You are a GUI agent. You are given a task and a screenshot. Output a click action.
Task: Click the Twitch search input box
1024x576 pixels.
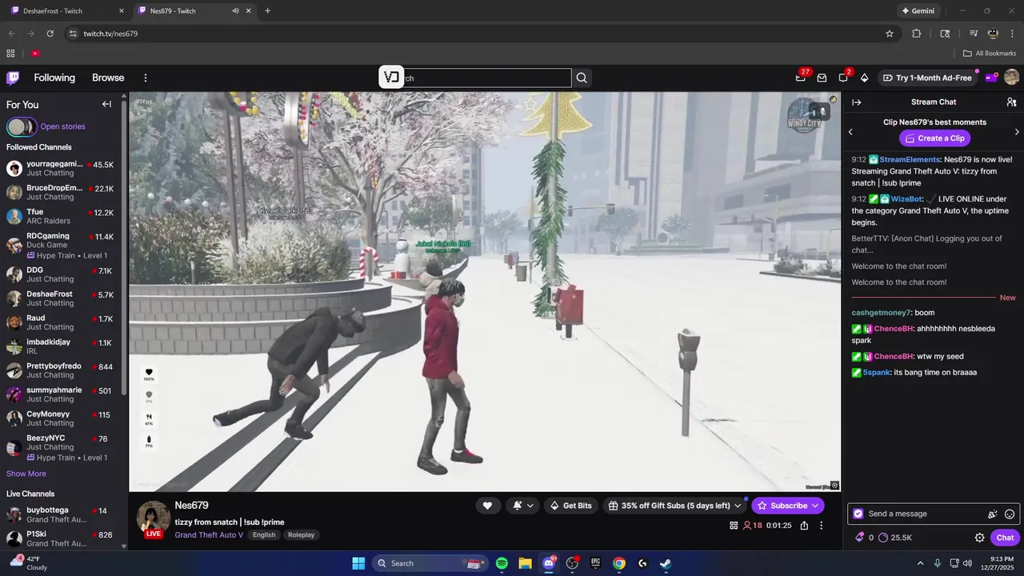tap(476, 78)
